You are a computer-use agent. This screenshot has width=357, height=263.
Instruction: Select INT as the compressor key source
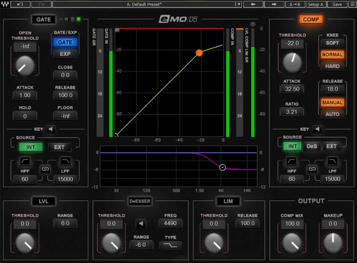(x=292, y=146)
